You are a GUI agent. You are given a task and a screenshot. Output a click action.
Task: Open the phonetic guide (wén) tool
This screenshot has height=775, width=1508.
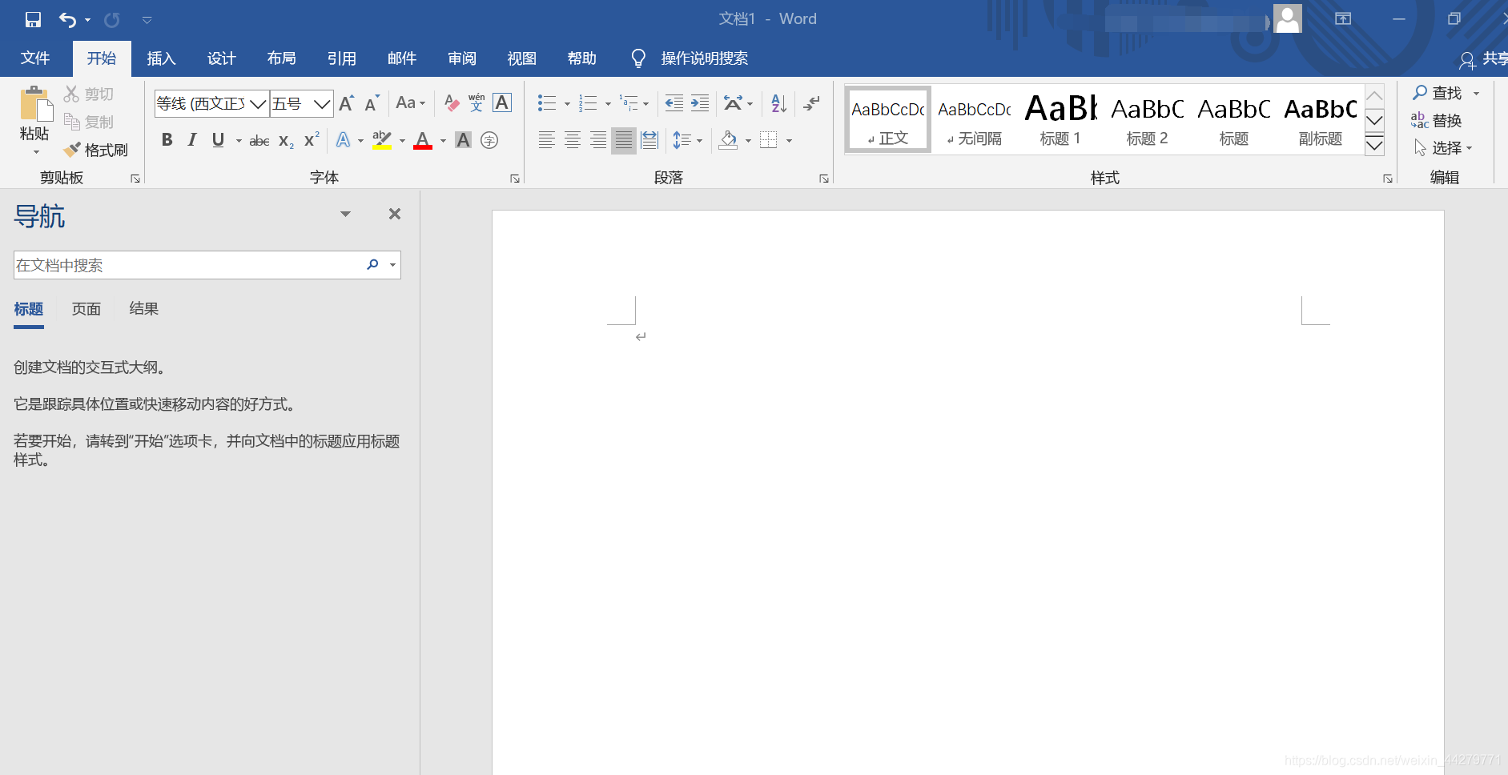(477, 103)
